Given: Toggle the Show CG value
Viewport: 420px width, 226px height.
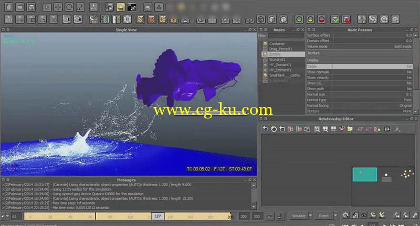Looking at the screenshot, I should pos(372,83).
